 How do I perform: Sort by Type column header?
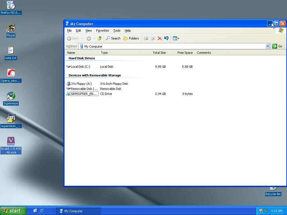[x=119, y=53]
